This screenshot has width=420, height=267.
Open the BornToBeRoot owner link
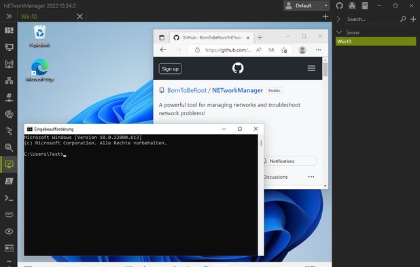click(187, 91)
